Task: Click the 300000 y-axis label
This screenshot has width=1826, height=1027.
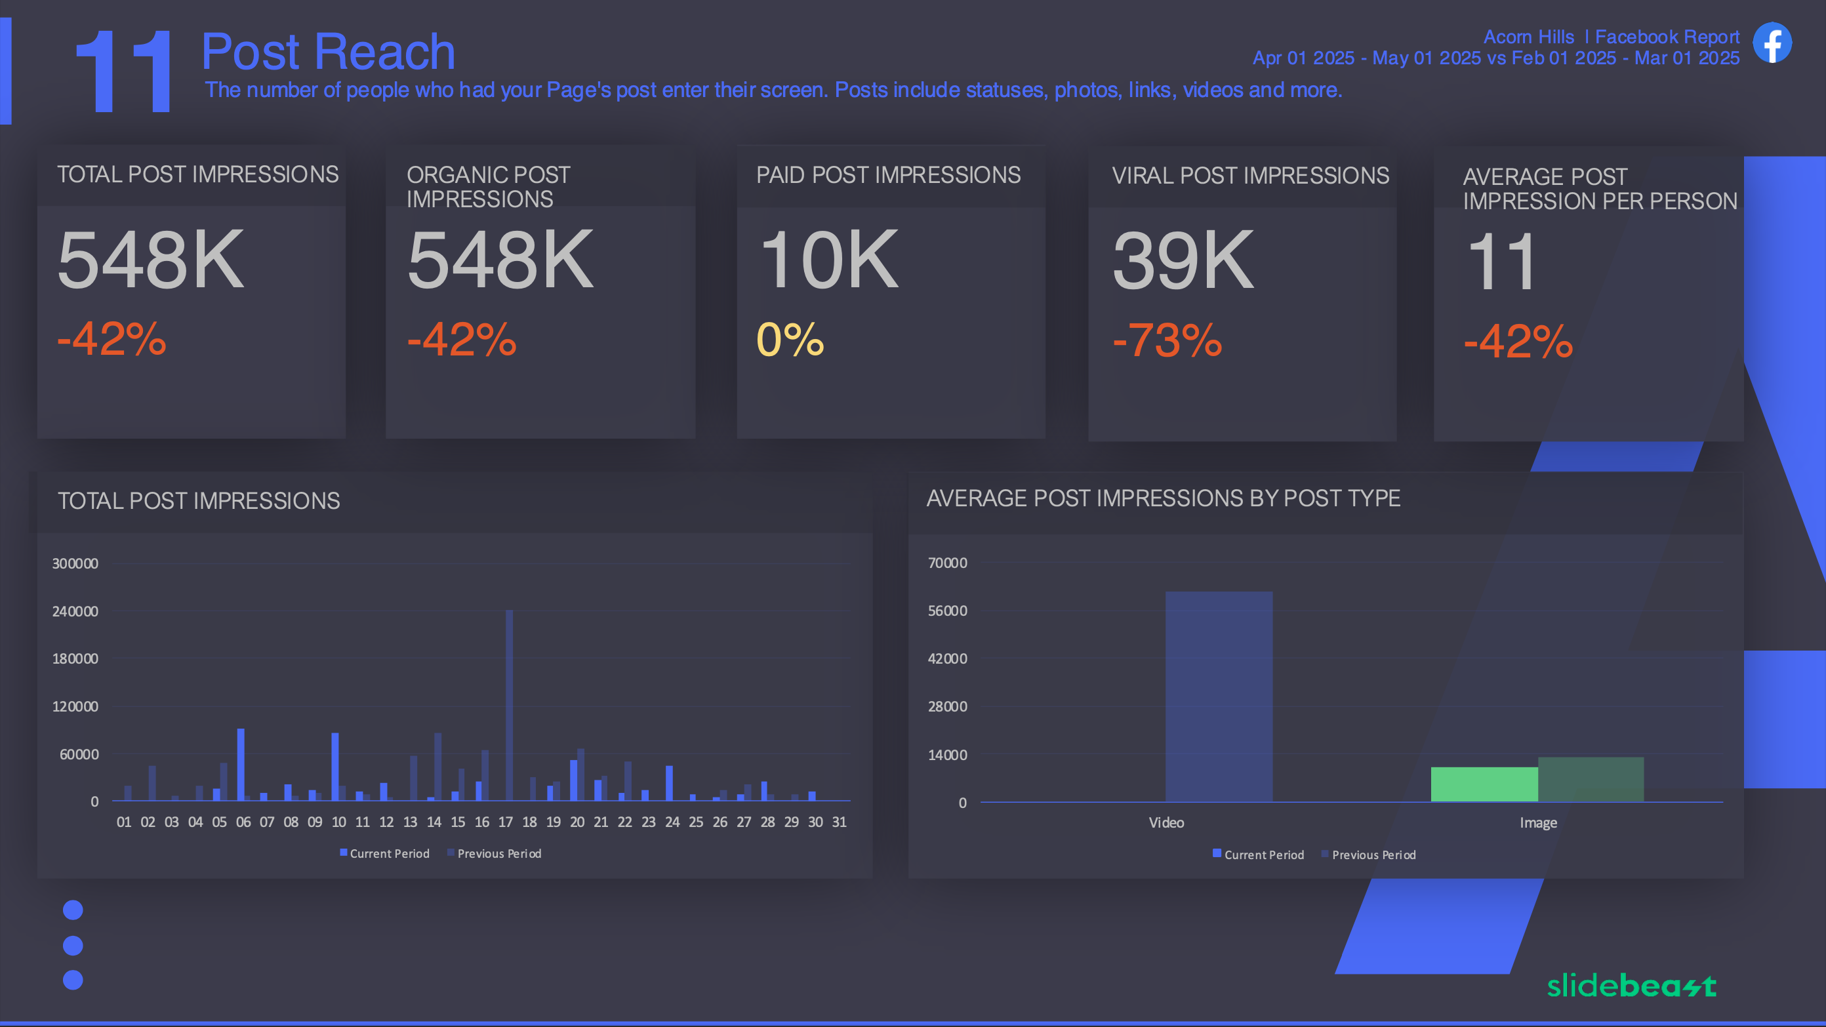Action: [x=75, y=563]
